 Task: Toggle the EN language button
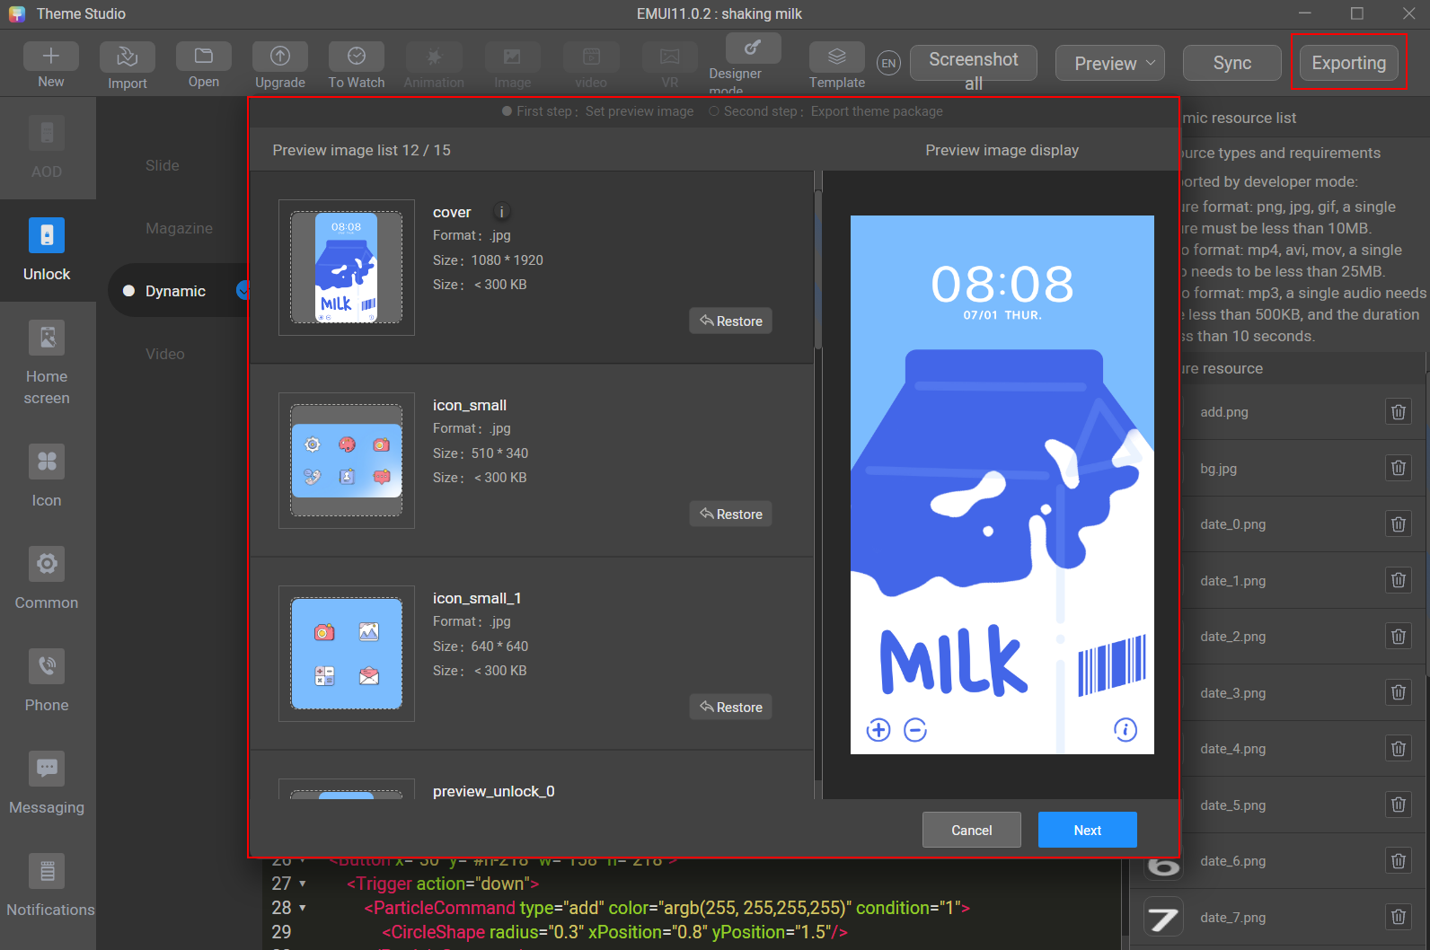click(888, 63)
